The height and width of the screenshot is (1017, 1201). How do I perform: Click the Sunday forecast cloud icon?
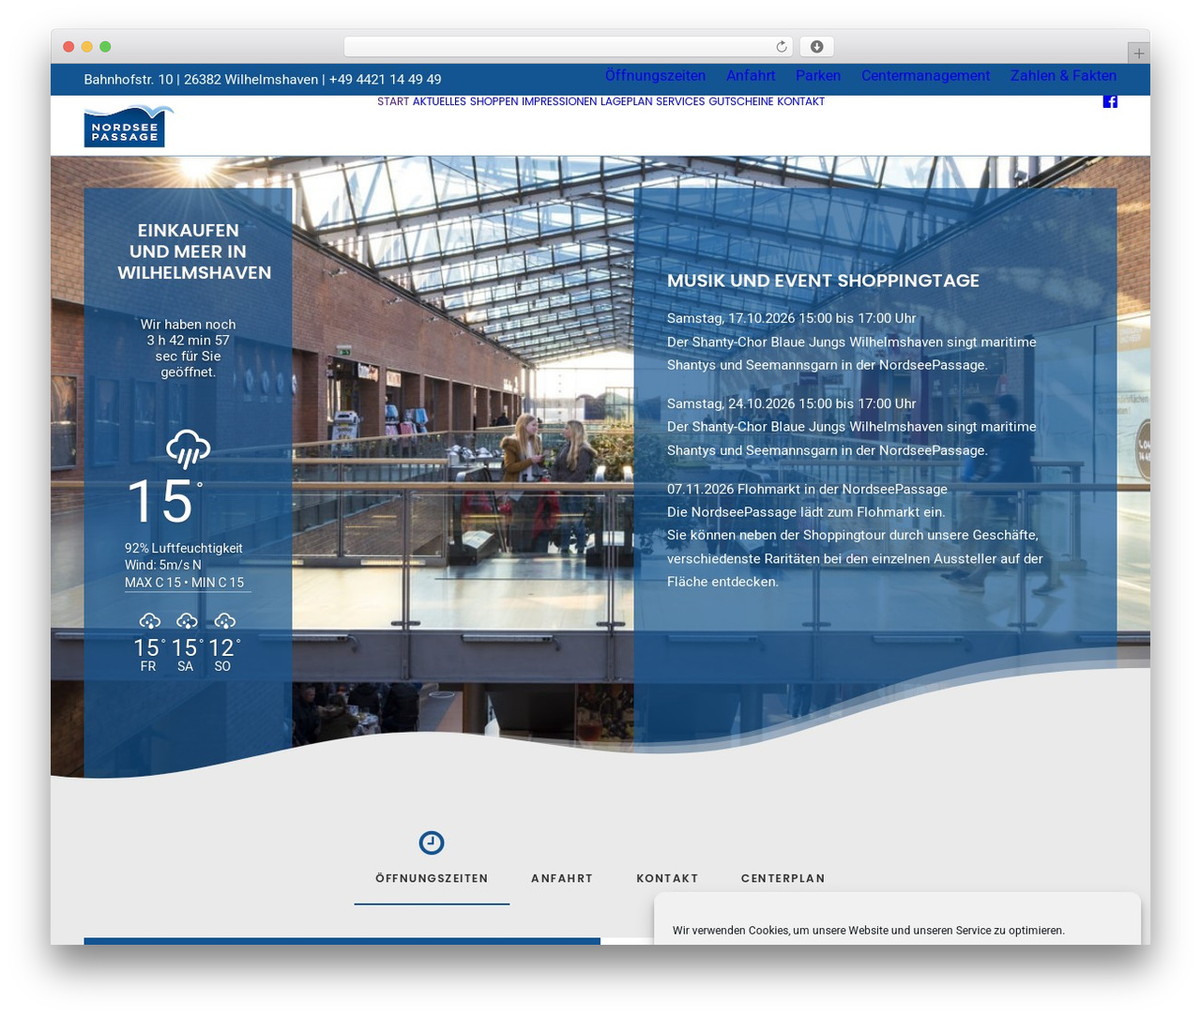(x=224, y=621)
